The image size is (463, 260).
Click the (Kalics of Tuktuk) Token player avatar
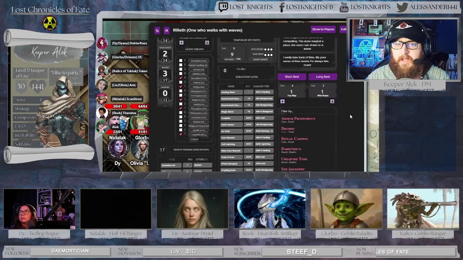tap(102, 71)
